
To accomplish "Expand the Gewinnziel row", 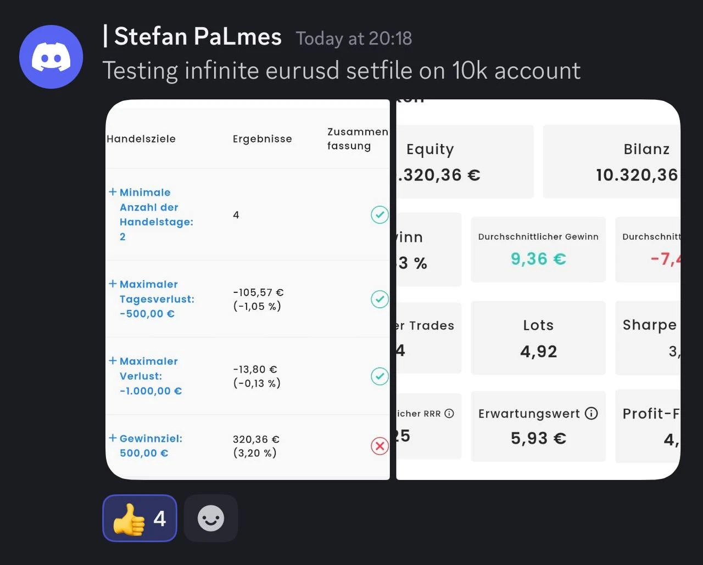I will click(x=113, y=438).
